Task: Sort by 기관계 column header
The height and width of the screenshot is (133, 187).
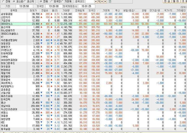Action: pyautogui.click(x=106, y=10)
